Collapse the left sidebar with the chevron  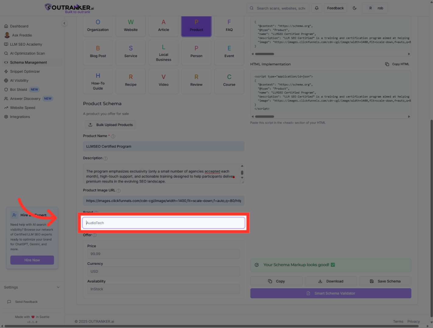click(x=64, y=23)
